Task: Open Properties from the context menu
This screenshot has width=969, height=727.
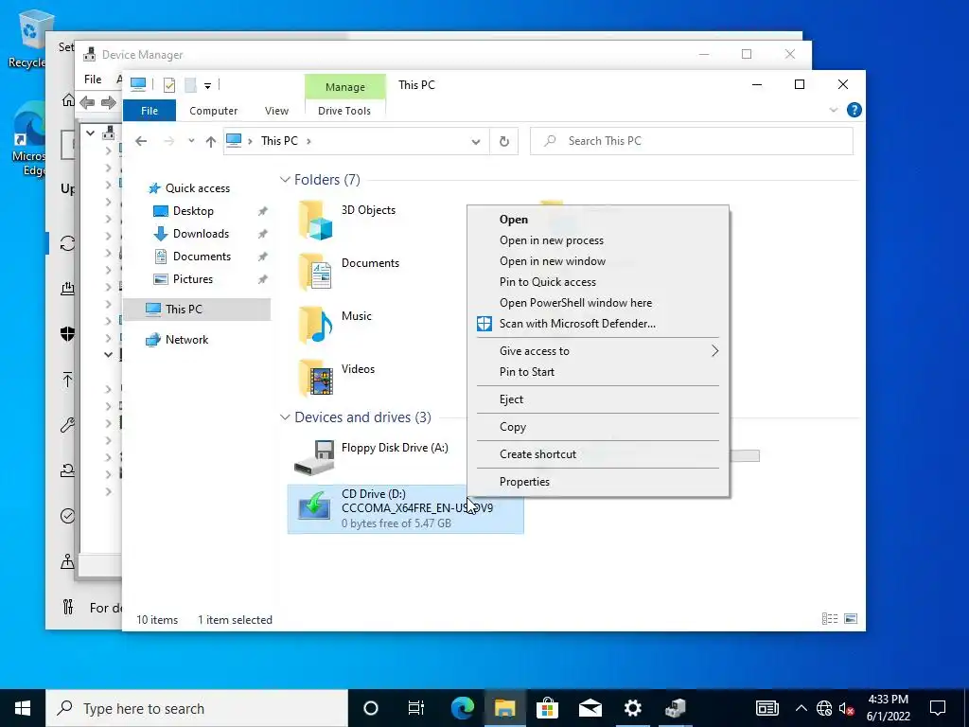Action: [524, 482]
